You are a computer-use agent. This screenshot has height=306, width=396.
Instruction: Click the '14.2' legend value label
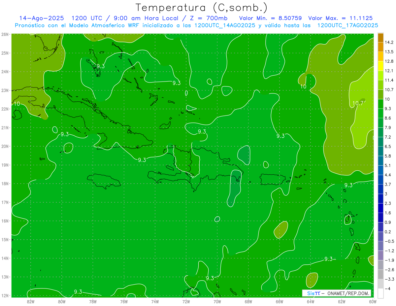click(x=389, y=42)
